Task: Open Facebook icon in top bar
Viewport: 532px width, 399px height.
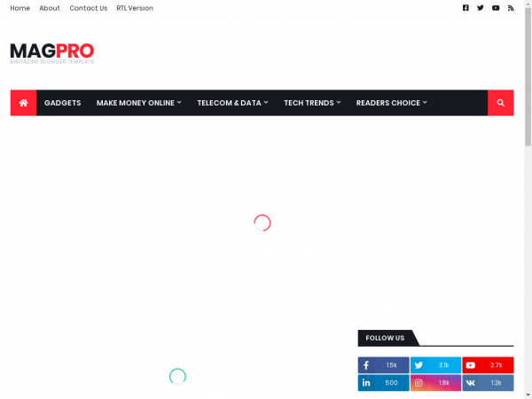Action: coord(465,8)
